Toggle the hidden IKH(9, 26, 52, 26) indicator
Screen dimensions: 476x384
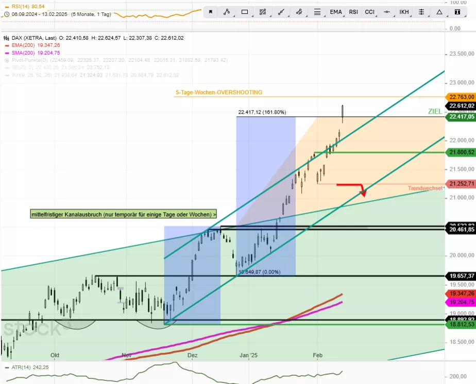(92, 75)
